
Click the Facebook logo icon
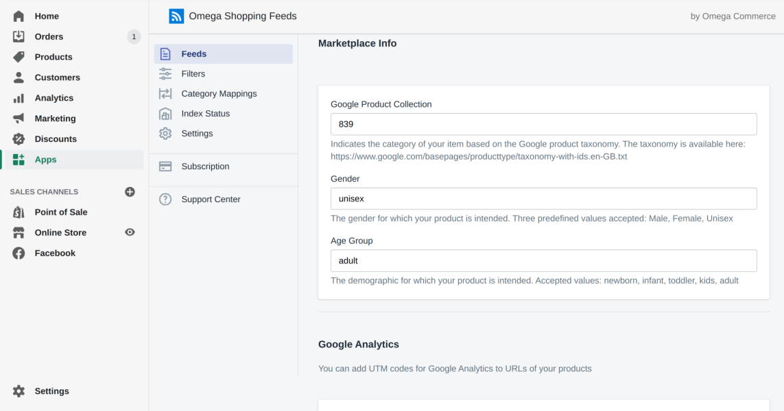[19, 253]
